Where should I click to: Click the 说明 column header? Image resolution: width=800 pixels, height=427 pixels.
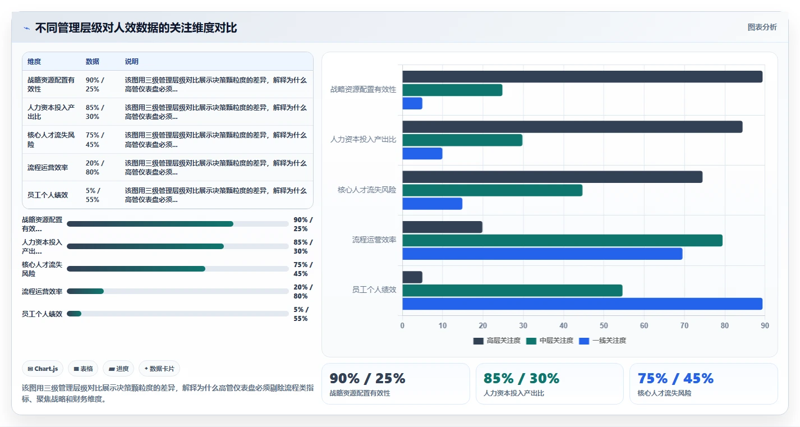(x=132, y=62)
